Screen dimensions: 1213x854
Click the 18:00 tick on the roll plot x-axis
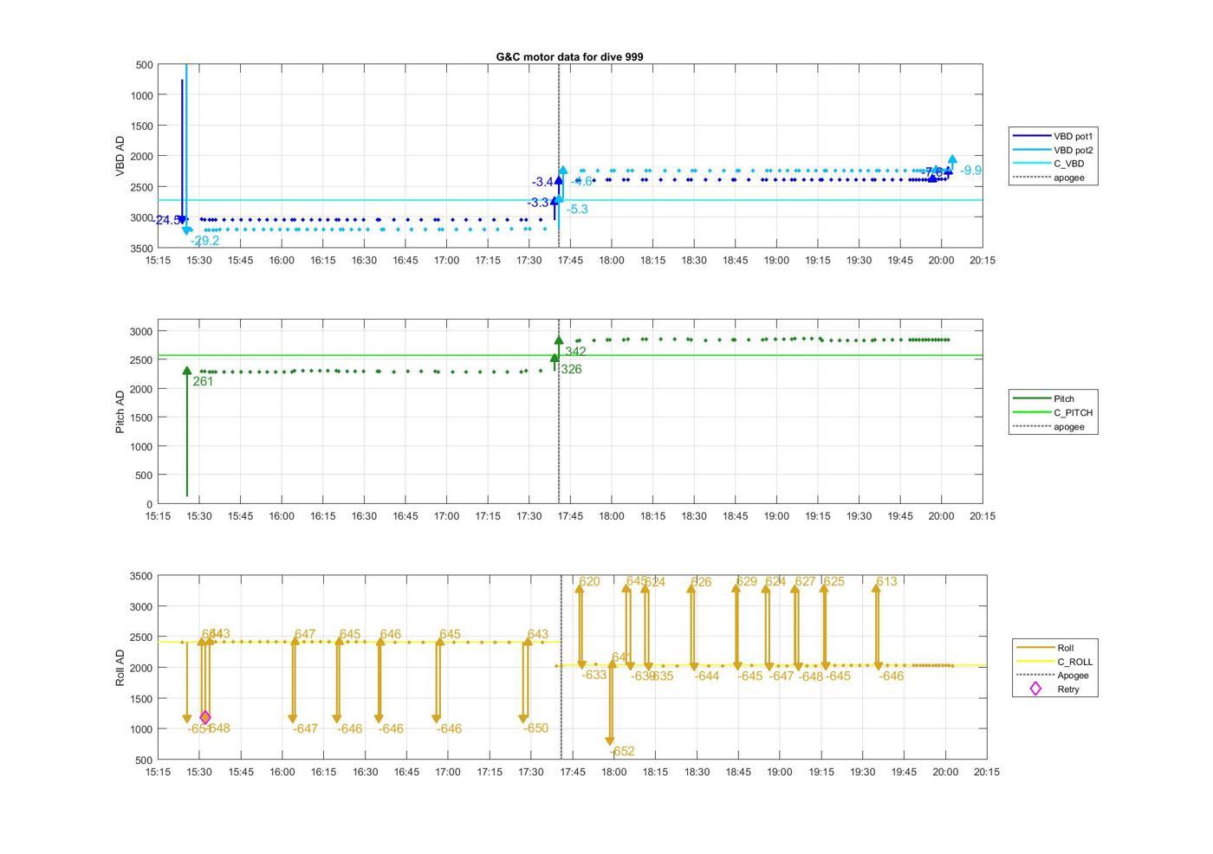coord(614,772)
